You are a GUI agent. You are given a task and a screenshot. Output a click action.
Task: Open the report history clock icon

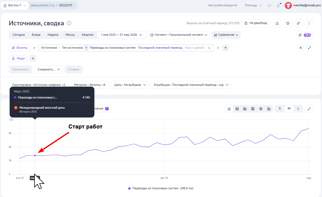click(x=288, y=23)
